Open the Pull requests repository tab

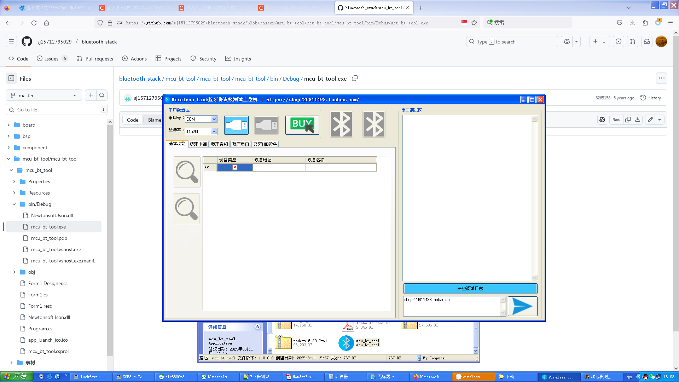coord(95,59)
